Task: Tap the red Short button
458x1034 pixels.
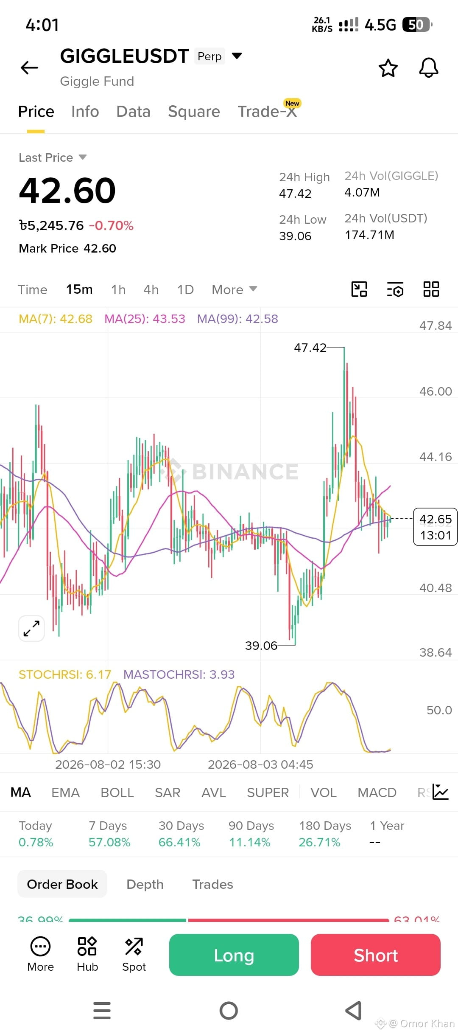Action: coord(376,955)
